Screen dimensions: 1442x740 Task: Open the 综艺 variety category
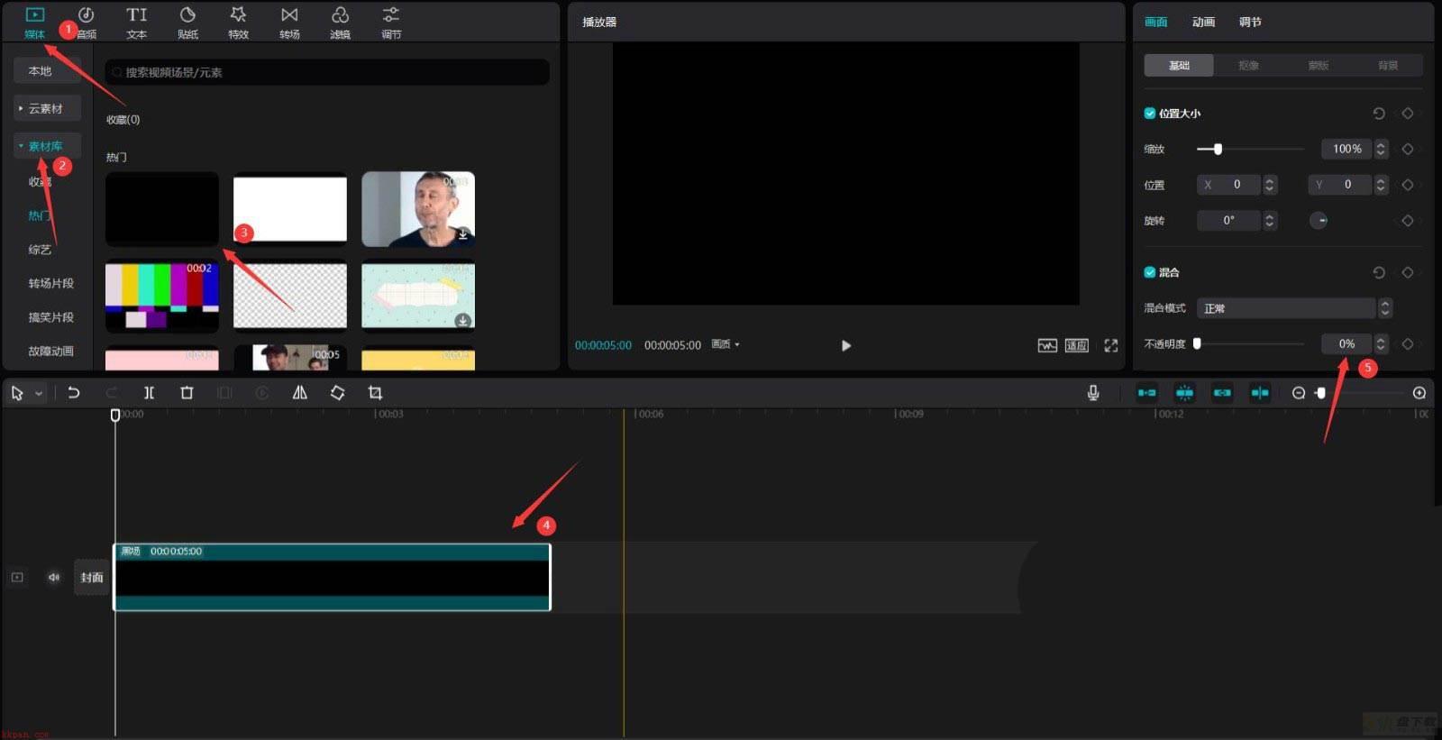tap(40, 250)
